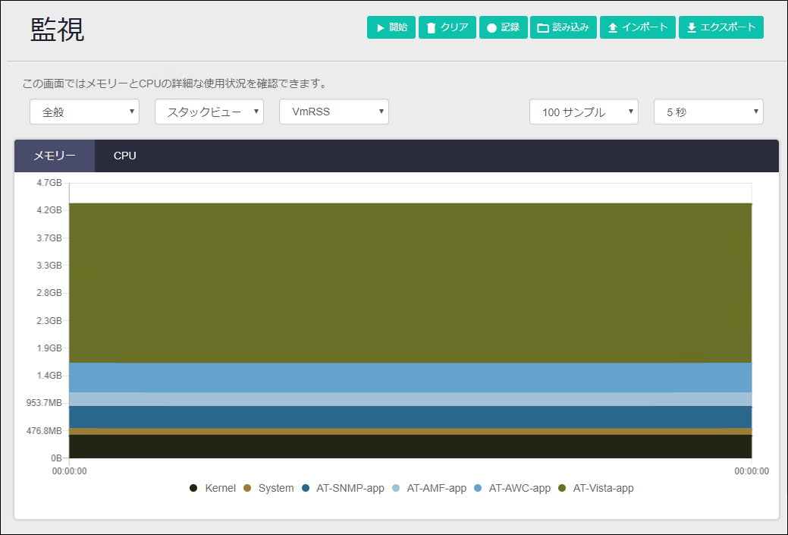
Task: Click the 953.7MB axis label
Action: [x=44, y=403]
